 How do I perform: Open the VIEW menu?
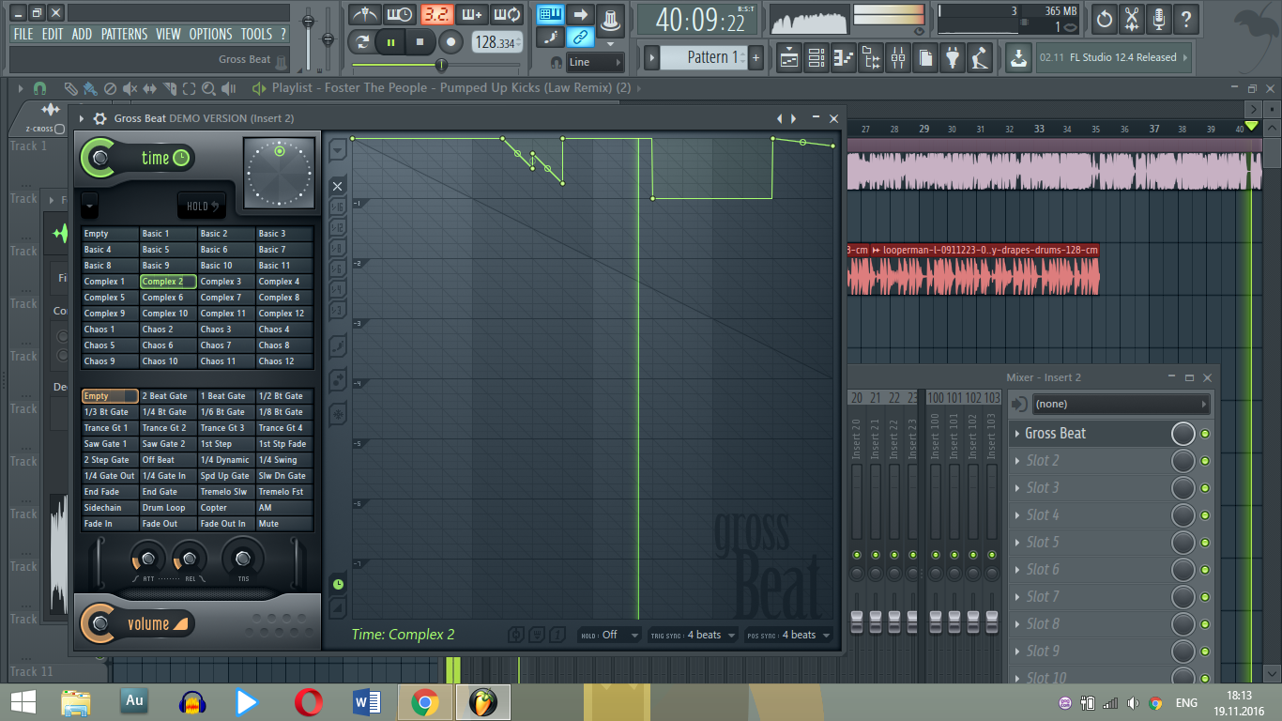click(x=169, y=35)
